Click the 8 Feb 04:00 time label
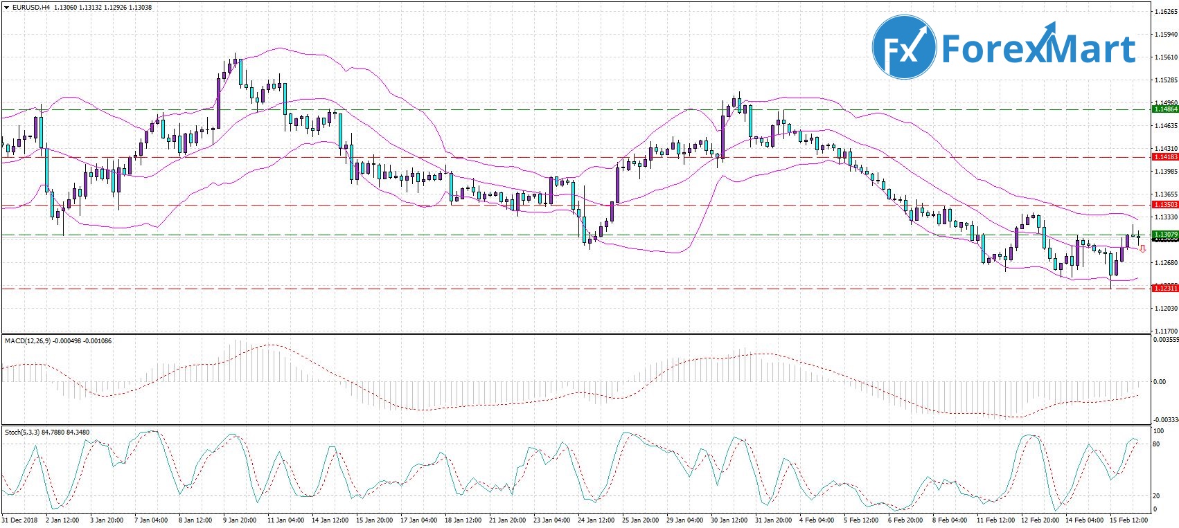Viewport: 1179px width, 528px height. pyautogui.click(x=950, y=520)
